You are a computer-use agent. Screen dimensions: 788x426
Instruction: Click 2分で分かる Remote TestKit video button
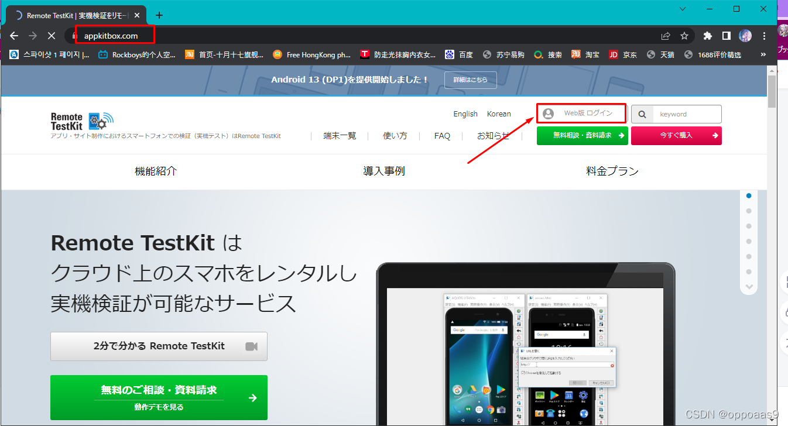tap(159, 346)
